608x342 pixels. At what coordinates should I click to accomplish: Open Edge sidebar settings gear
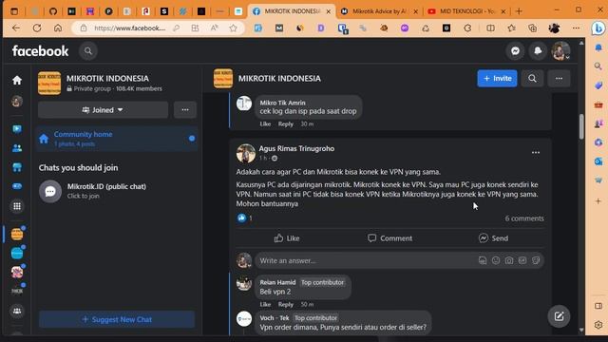(598, 324)
